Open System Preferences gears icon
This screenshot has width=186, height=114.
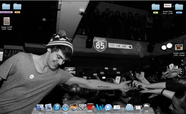pos(82,107)
